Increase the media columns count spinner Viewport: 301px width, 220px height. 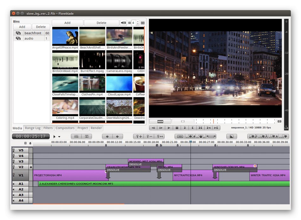click(138, 22)
